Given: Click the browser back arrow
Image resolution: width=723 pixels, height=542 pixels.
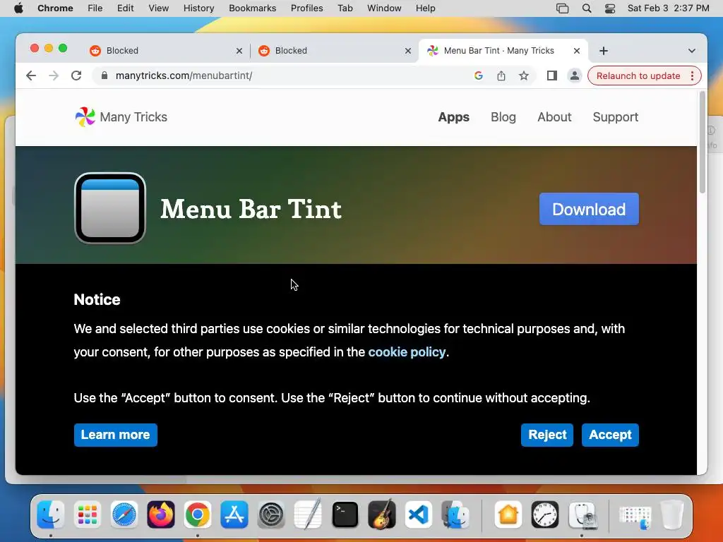Looking at the screenshot, I should pyautogui.click(x=31, y=76).
